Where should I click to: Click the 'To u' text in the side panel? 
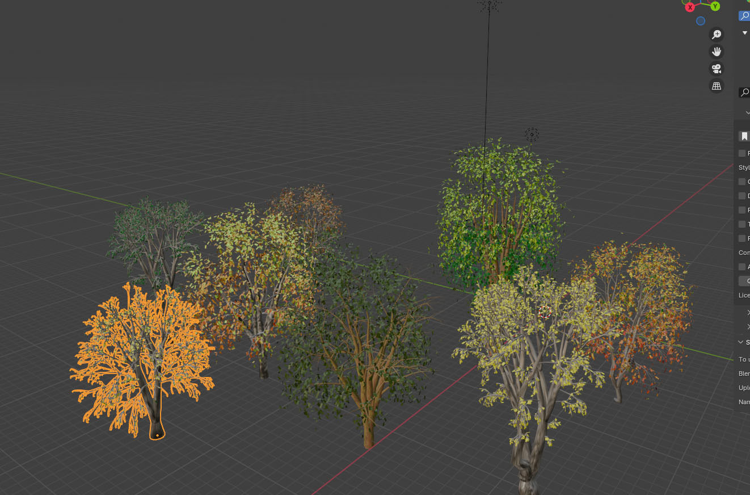click(744, 359)
